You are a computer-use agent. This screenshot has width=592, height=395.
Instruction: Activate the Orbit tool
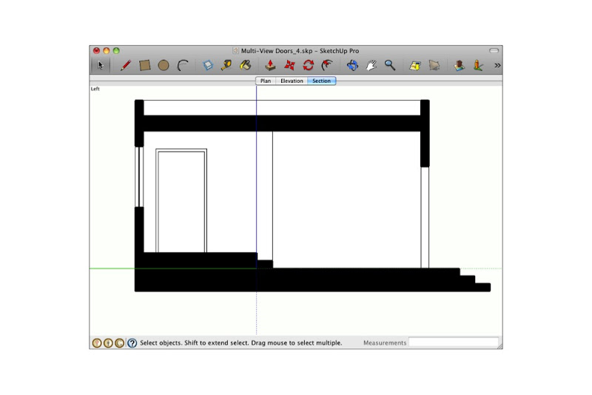pos(352,65)
